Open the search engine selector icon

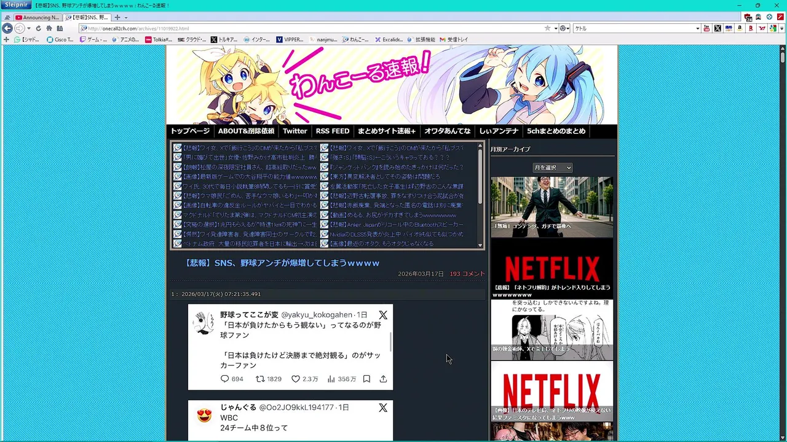(564, 28)
